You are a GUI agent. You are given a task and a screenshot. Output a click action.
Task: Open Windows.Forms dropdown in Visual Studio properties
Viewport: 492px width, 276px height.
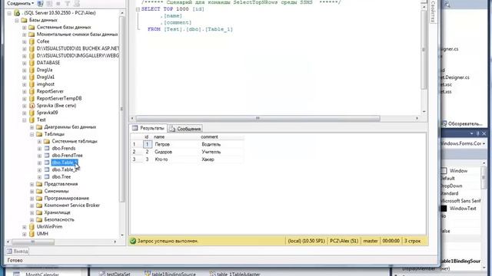[x=484, y=143]
